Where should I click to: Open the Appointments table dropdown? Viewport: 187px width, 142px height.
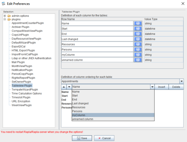[182, 81]
